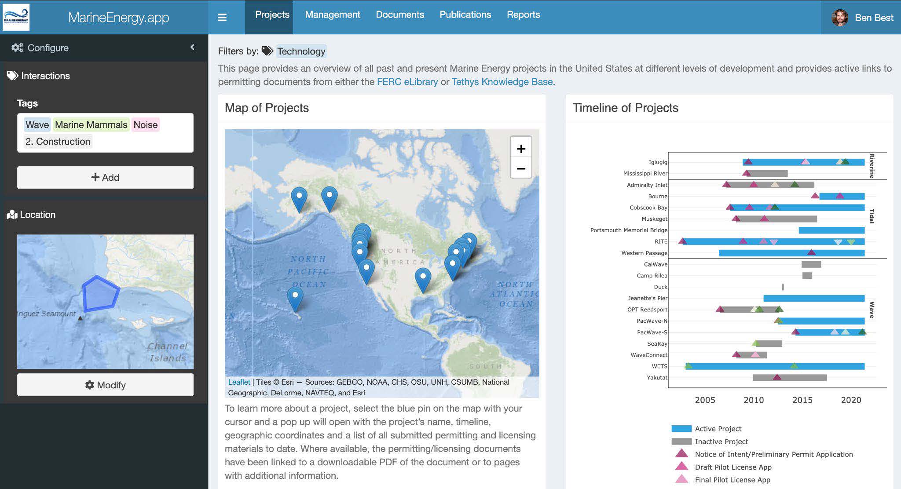Zoom in on the projects map

[x=521, y=149]
